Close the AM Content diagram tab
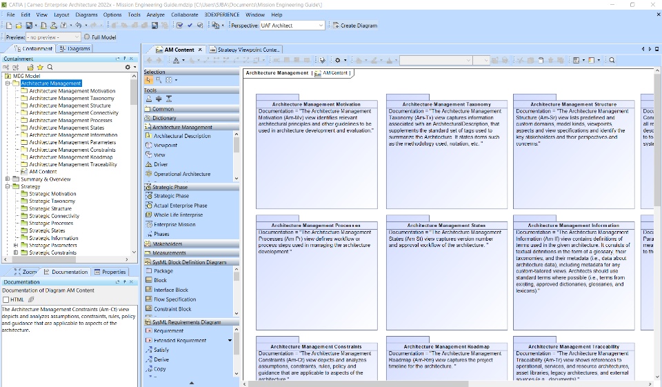 pos(200,50)
